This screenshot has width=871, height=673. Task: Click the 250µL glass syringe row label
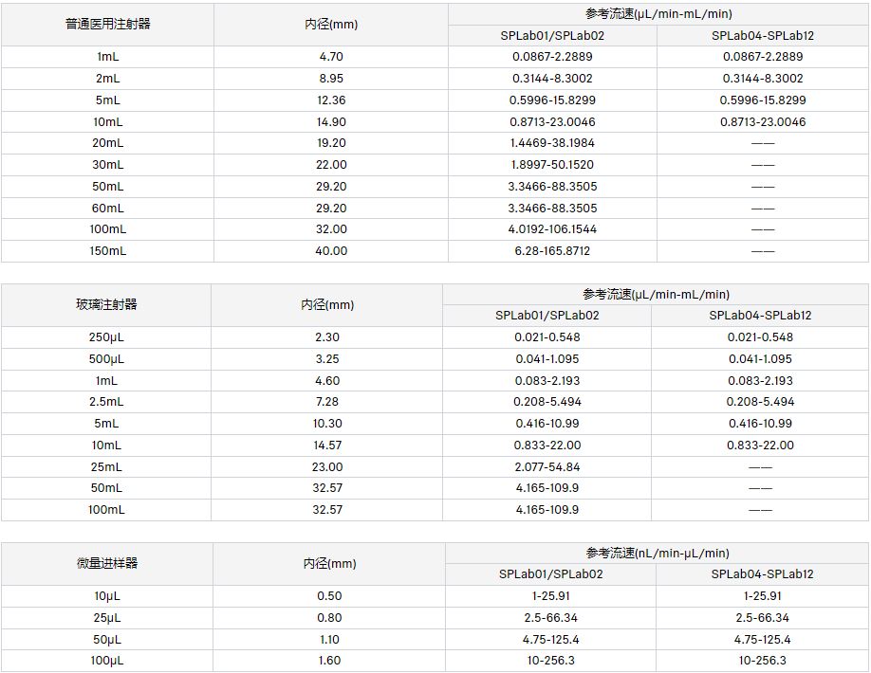(106, 337)
